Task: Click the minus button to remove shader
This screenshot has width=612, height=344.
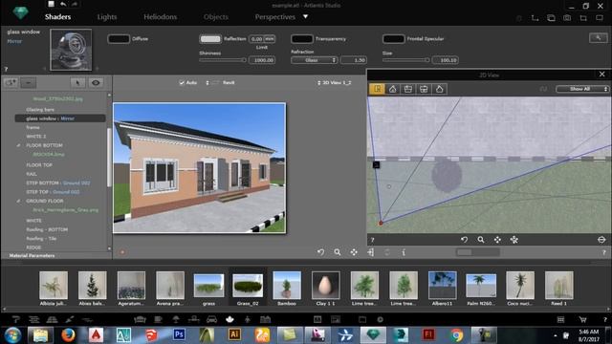Action: [x=29, y=83]
